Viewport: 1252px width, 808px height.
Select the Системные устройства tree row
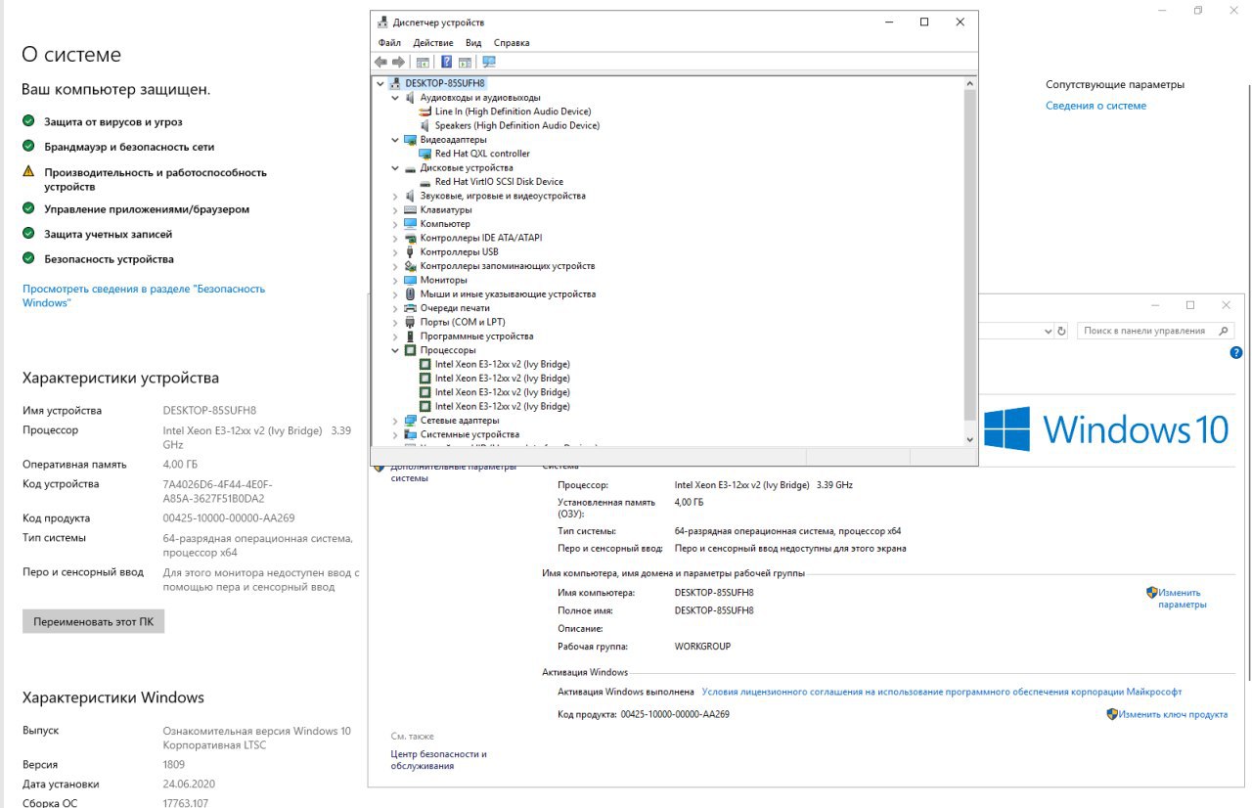click(x=469, y=434)
